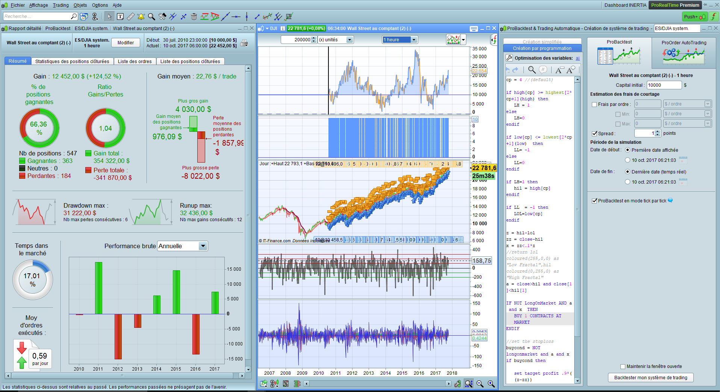The image size is (720, 392).
Task: Click the Capital initial input field
Action: coord(664,85)
